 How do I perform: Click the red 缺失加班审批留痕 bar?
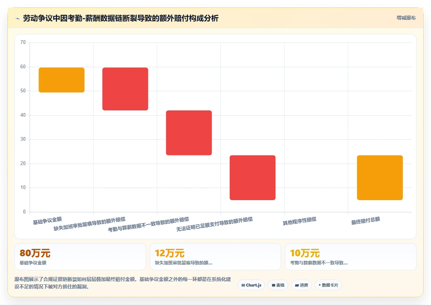(125, 89)
